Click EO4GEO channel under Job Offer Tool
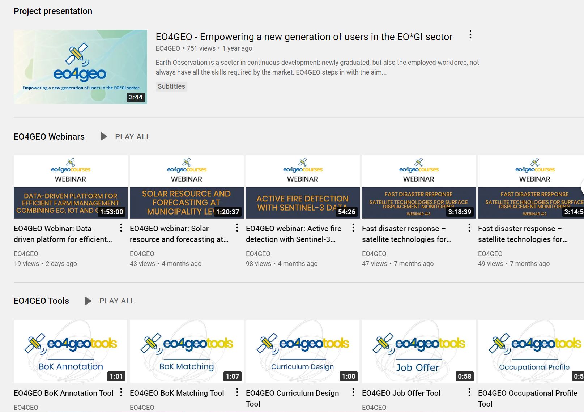The height and width of the screenshot is (412, 584). coord(374,408)
